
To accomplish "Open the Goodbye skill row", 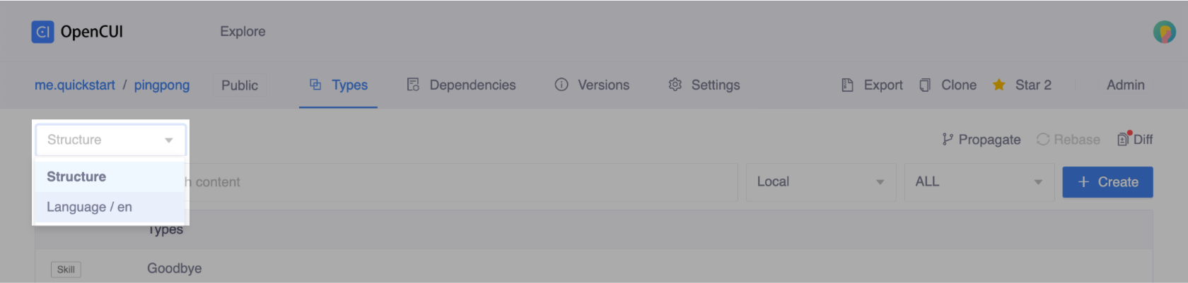I will pyautogui.click(x=175, y=269).
